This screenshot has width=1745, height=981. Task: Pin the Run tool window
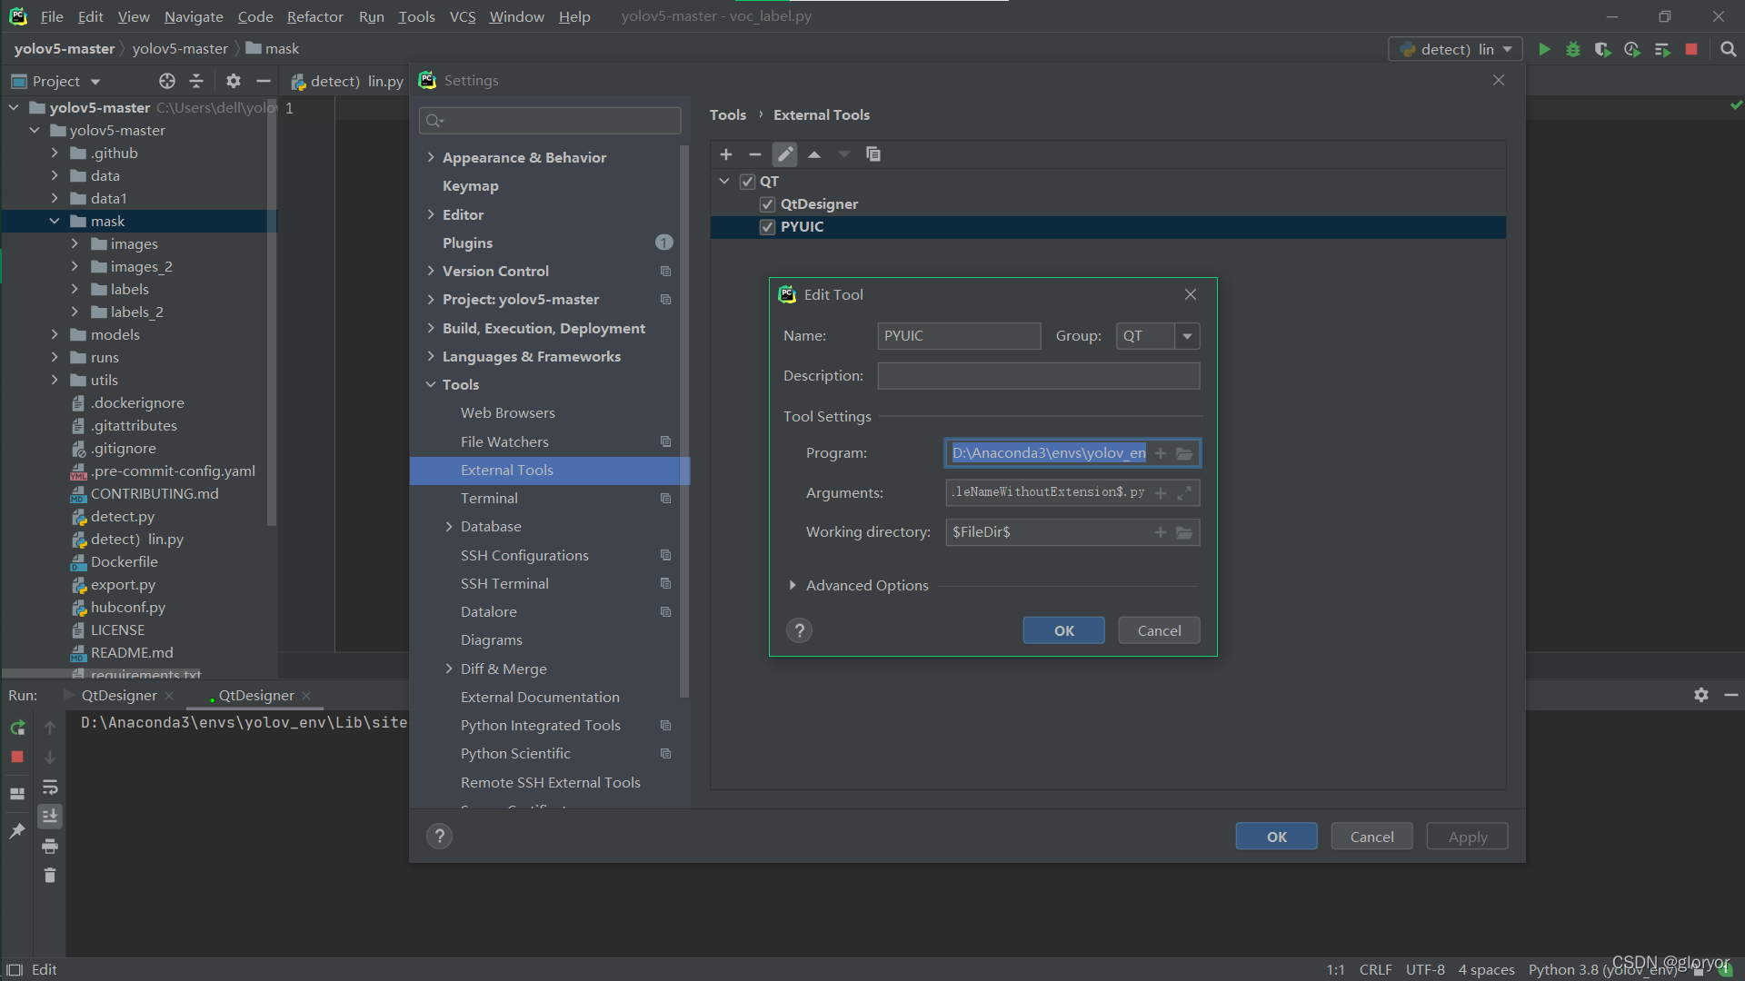15,830
